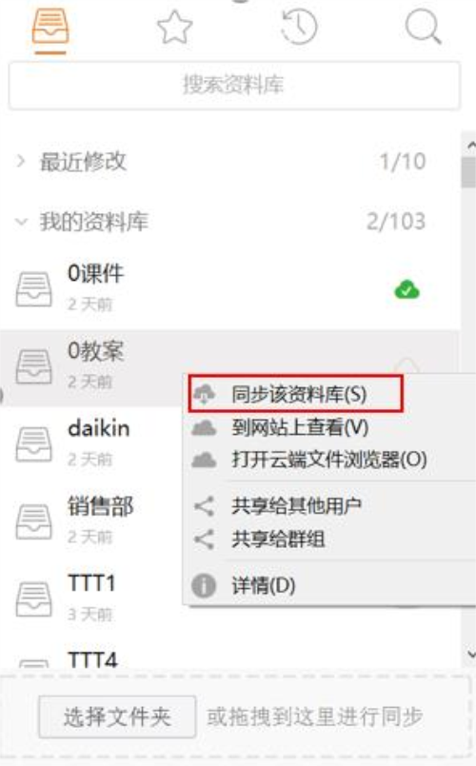
Task: Click the 销售部 library icon
Action: point(33,521)
